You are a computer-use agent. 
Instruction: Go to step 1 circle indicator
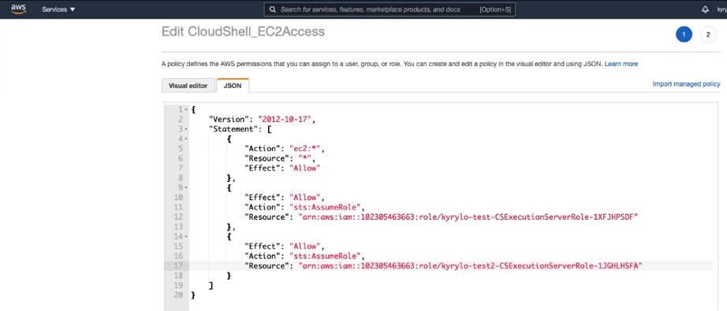684,35
